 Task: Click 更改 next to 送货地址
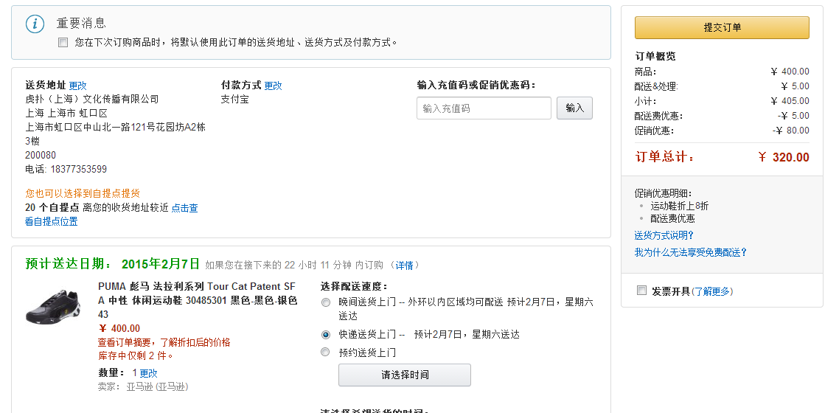[x=77, y=86]
